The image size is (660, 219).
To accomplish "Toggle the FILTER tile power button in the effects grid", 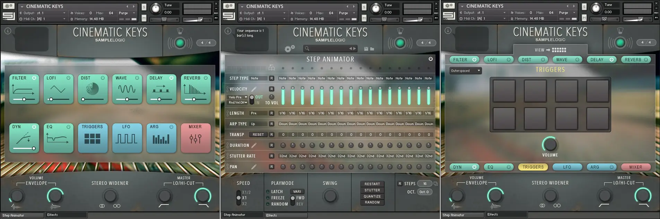I will tap(34, 78).
